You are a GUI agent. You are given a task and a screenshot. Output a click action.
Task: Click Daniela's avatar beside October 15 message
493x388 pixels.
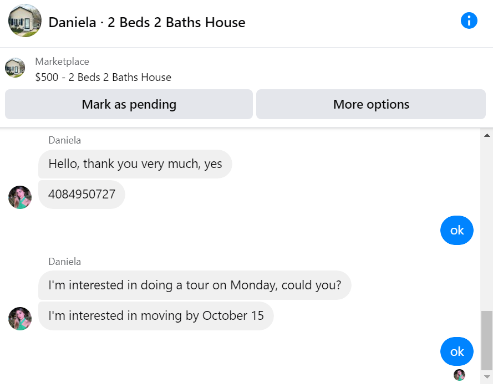click(x=20, y=319)
